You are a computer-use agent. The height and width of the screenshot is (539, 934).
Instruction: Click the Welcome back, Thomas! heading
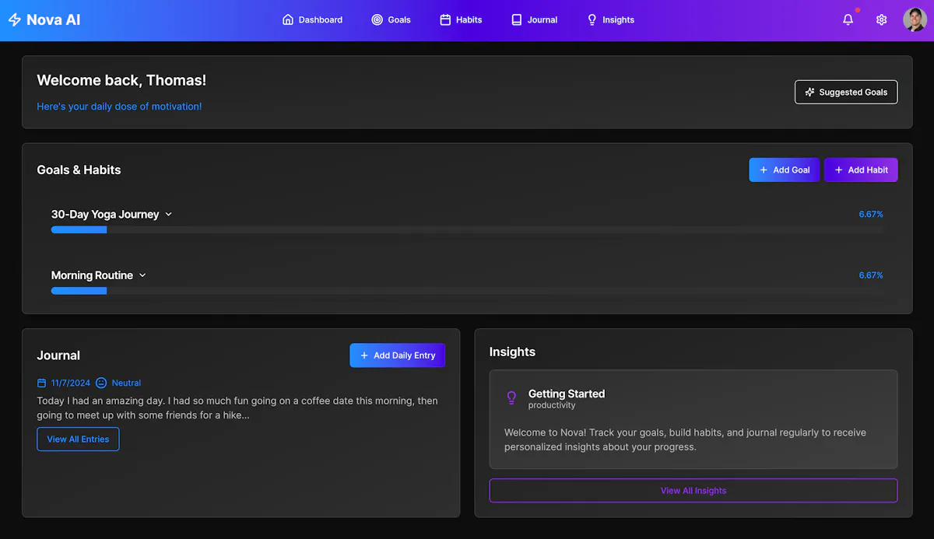coord(121,80)
